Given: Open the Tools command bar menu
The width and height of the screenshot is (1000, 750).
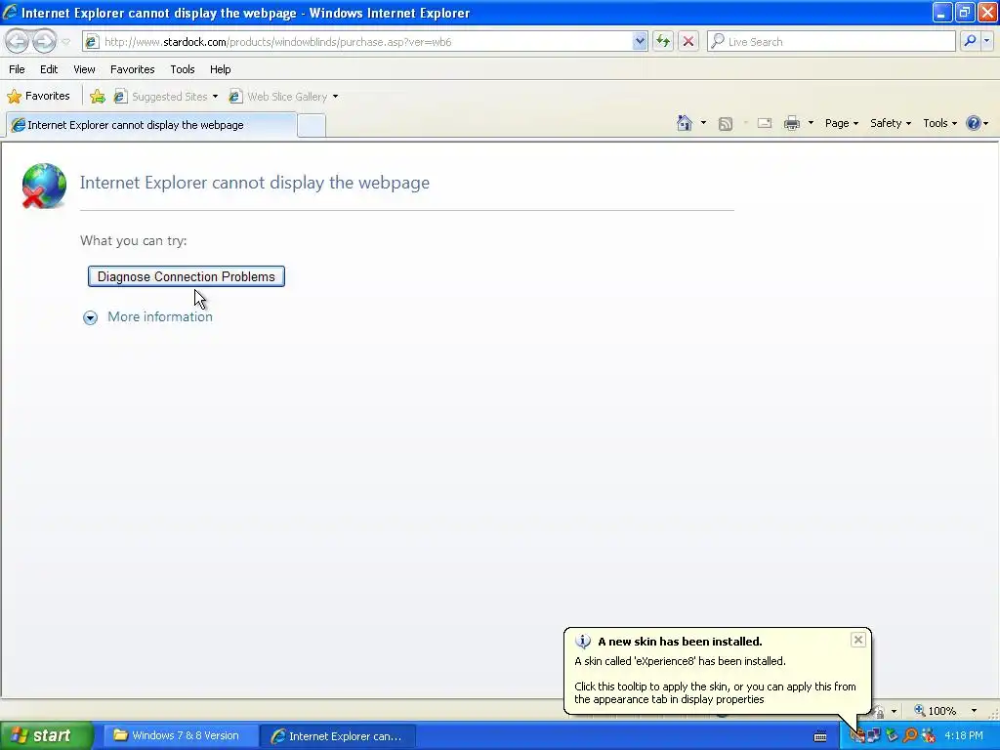Looking at the screenshot, I should 939,123.
